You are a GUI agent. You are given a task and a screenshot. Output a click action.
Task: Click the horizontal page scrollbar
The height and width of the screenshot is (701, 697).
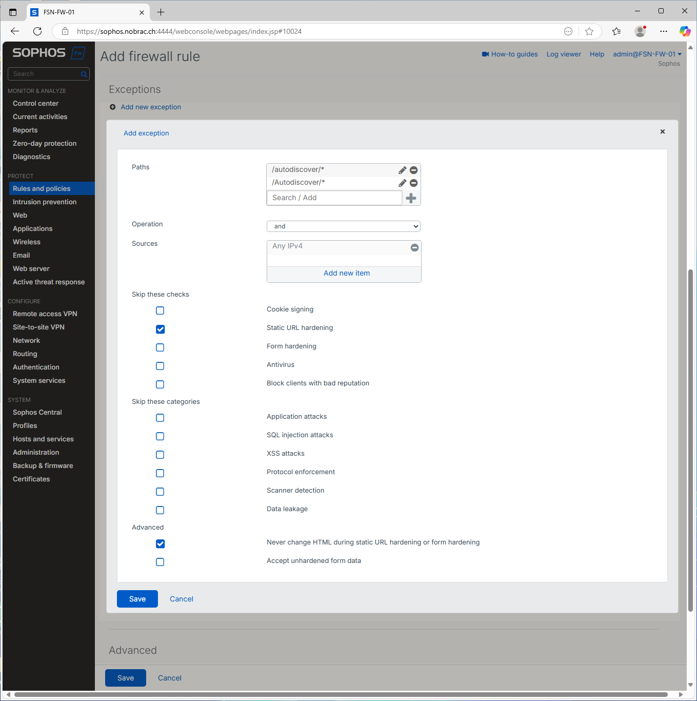341,694
